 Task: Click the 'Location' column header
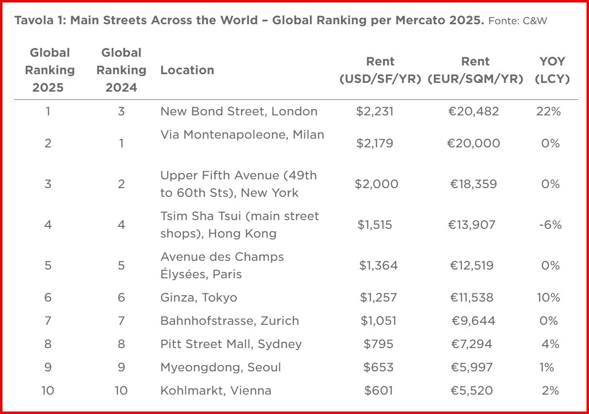coord(187,70)
